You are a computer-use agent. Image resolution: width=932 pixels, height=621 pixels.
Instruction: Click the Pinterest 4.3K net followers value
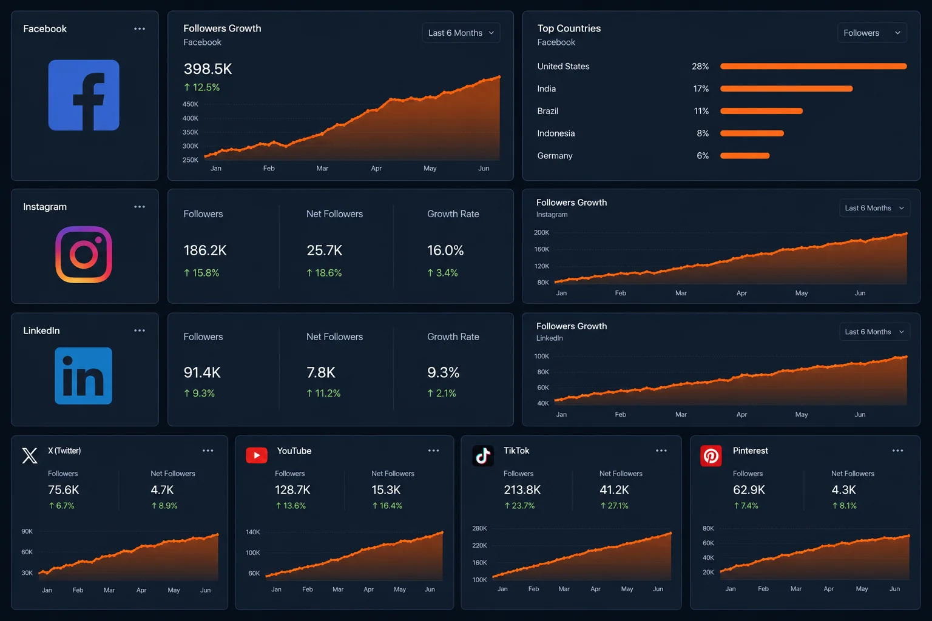844,490
